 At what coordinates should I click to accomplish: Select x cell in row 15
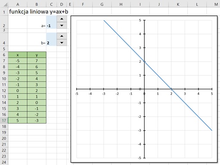click(x=18, y=109)
